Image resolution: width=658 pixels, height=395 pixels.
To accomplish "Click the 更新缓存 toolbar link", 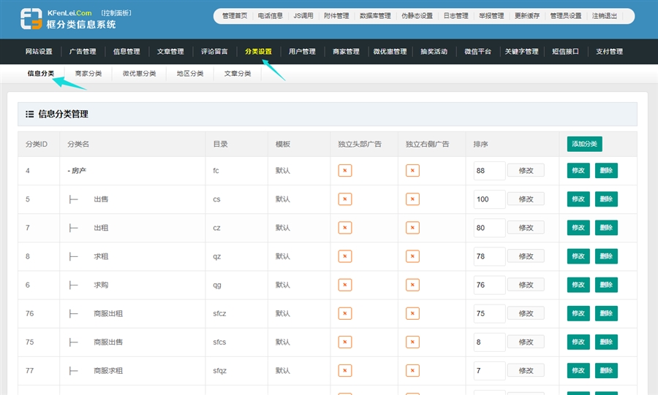I will click(x=527, y=16).
